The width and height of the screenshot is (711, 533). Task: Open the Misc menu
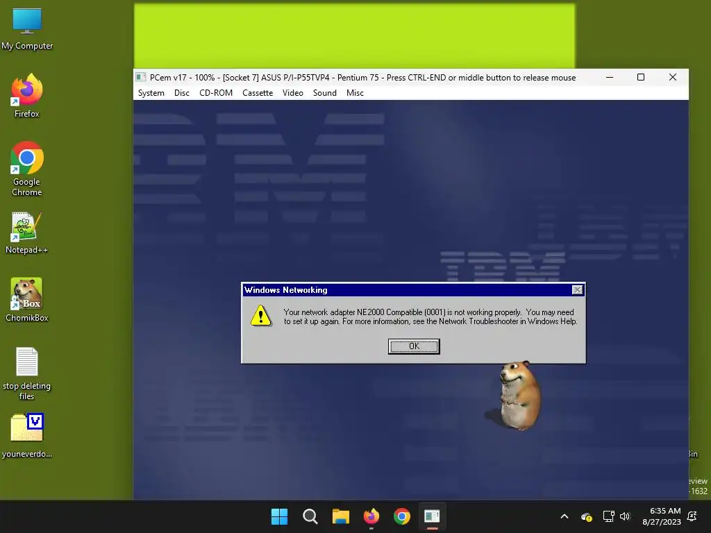pyautogui.click(x=355, y=93)
